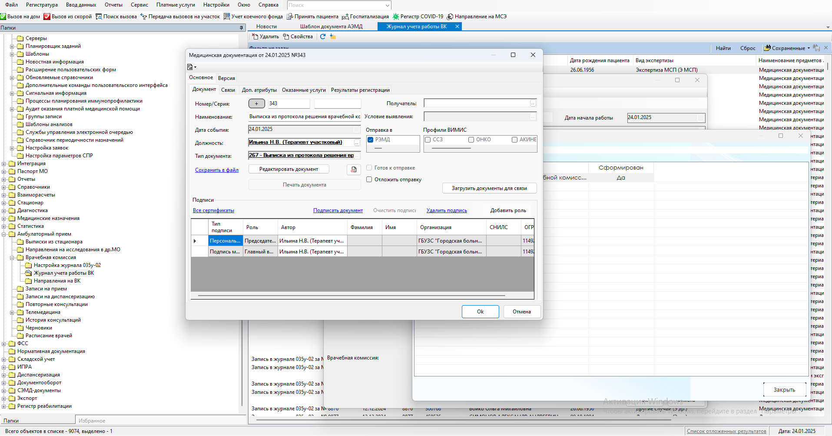Image resolution: width=832 pixels, height=436 pixels.
Task: Open Учет коечного фонда icon
Action: point(227,17)
